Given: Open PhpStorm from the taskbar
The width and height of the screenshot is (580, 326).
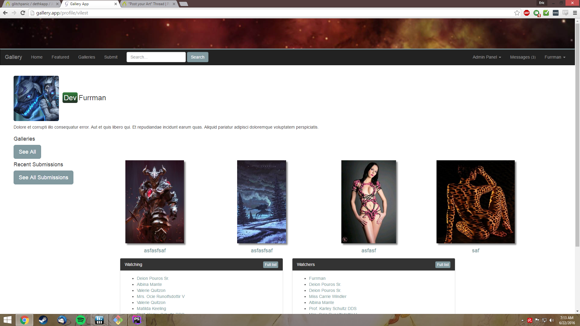Looking at the screenshot, I should click(137, 320).
